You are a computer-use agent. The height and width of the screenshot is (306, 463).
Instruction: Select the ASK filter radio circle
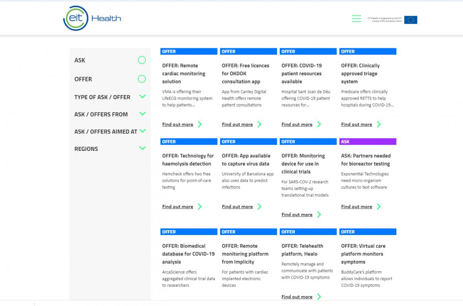click(142, 60)
